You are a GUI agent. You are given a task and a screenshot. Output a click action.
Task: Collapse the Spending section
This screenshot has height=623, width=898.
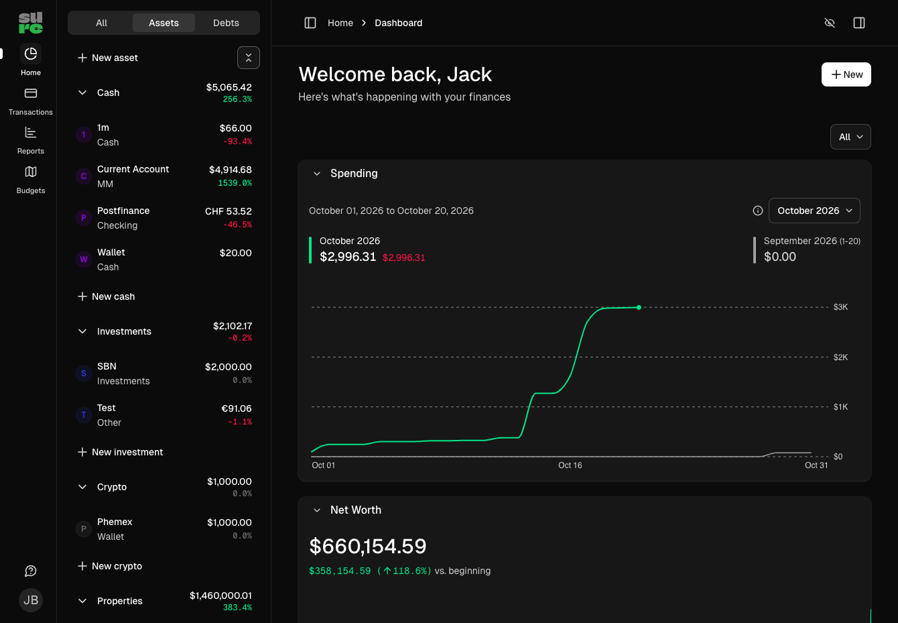coord(317,174)
